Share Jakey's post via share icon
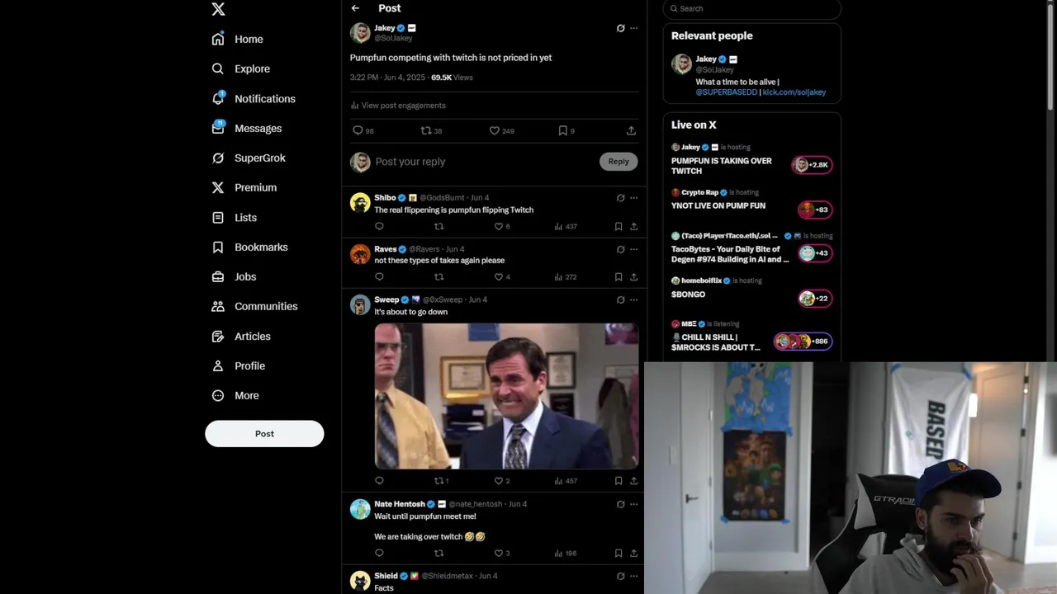 pos(631,130)
